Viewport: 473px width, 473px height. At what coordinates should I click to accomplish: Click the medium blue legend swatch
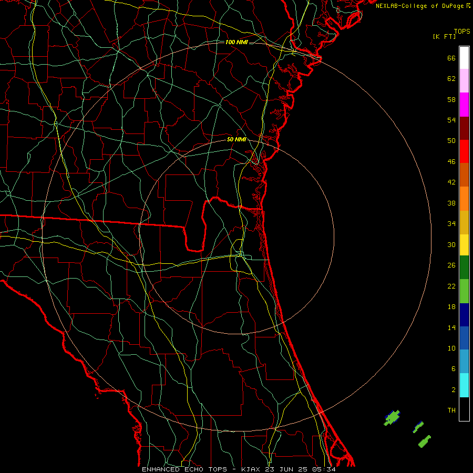point(464,338)
